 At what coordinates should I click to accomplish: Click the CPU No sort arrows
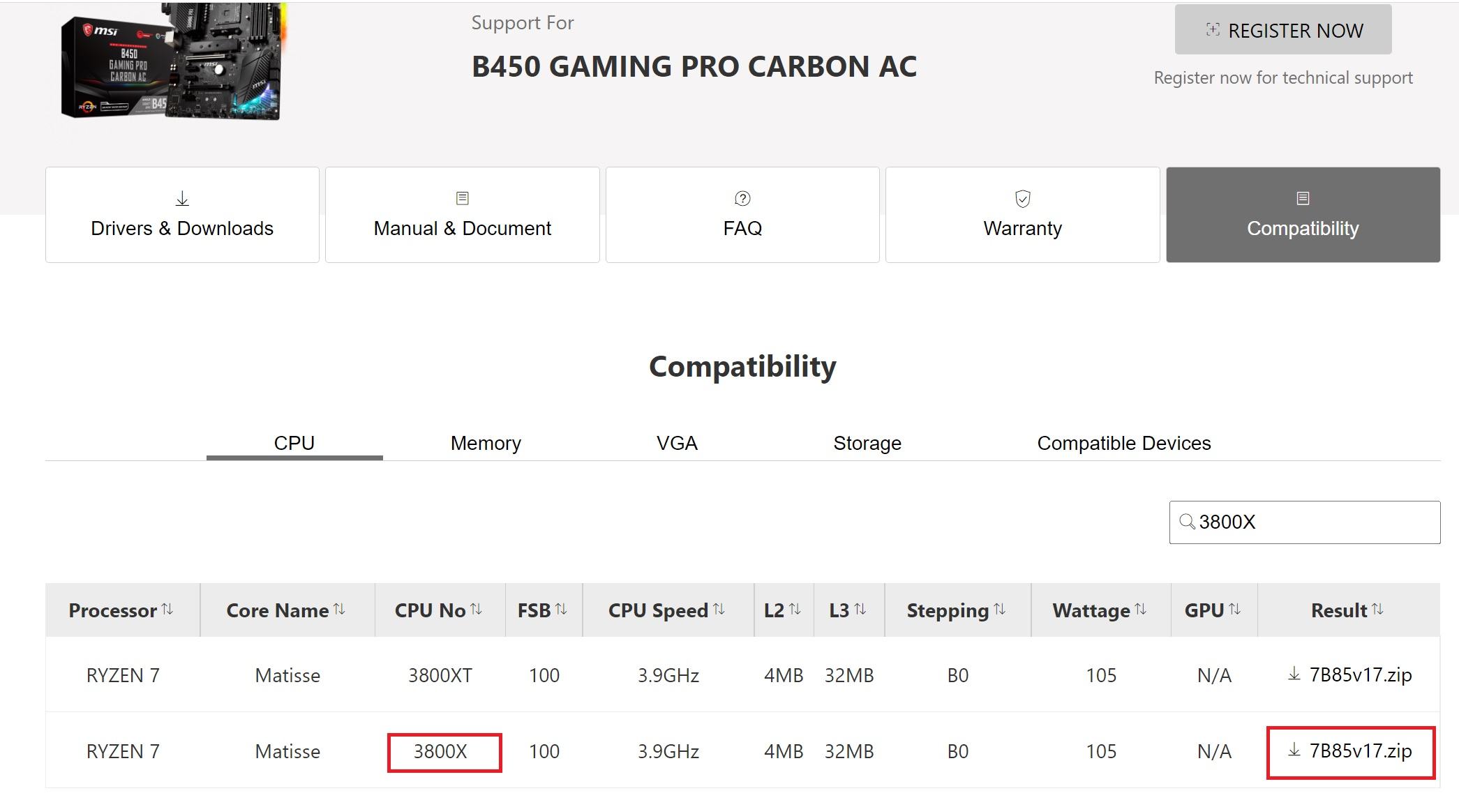[476, 610]
